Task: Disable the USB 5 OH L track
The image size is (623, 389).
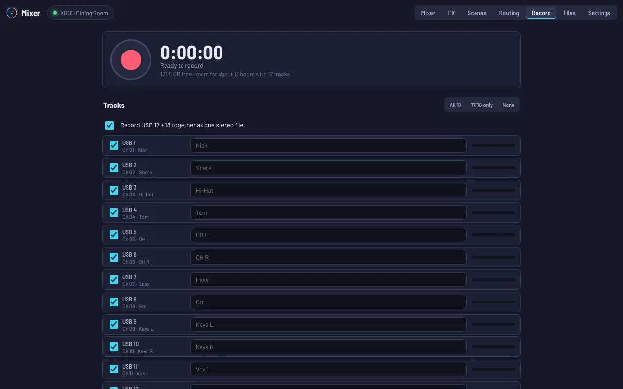Action: click(x=114, y=235)
